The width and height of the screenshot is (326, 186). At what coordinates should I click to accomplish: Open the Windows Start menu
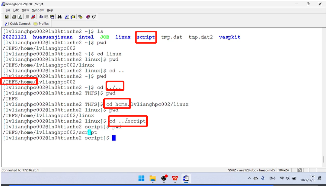tap(141, 178)
